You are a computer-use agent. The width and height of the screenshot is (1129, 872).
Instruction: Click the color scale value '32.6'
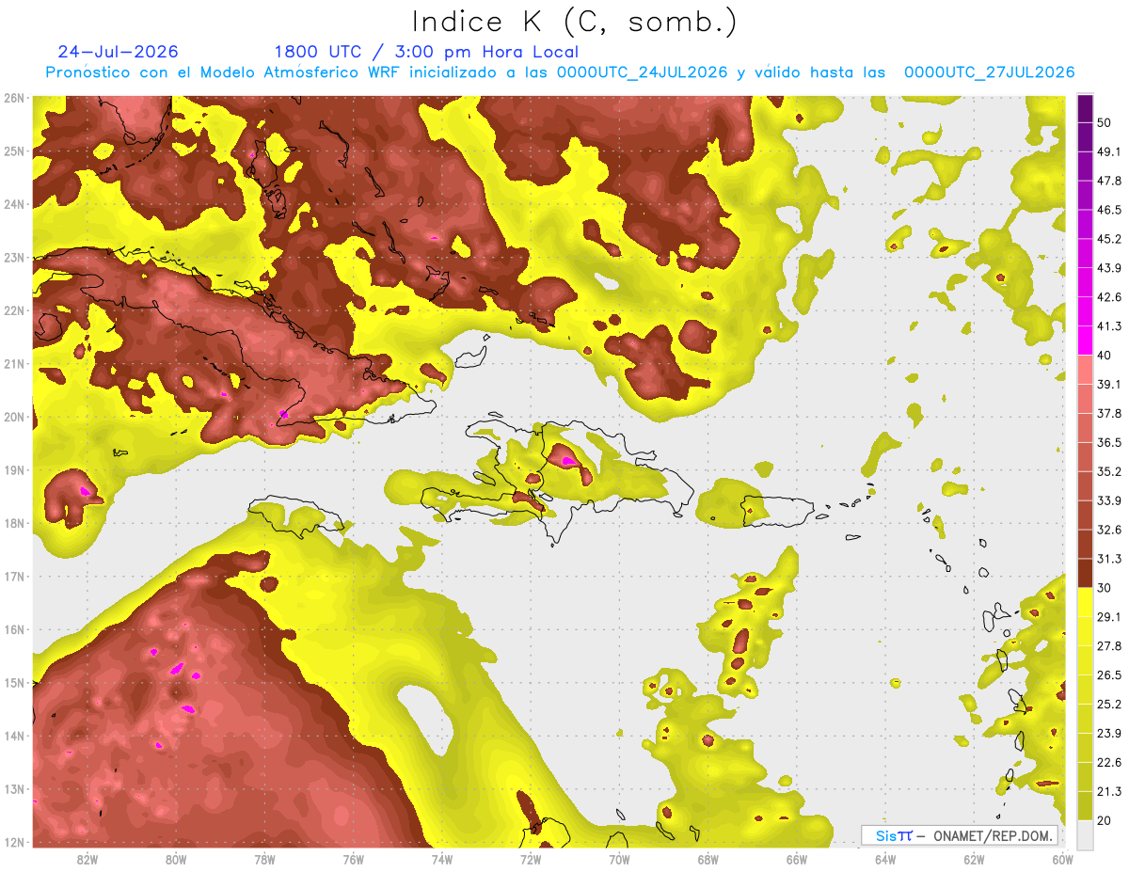[x=1108, y=530]
